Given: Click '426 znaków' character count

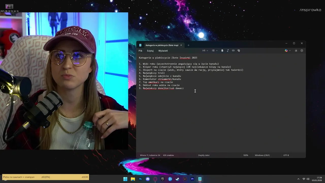Looking at the screenshot, I should 168,155.
